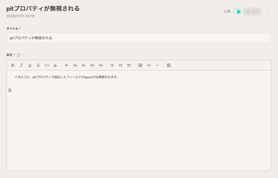Apply inline code formatting
The image size is (278, 178).
coord(47,65)
